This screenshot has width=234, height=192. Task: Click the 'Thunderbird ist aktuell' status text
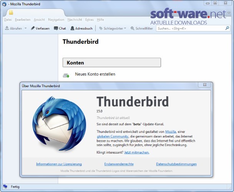pyautogui.click(x=113, y=118)
